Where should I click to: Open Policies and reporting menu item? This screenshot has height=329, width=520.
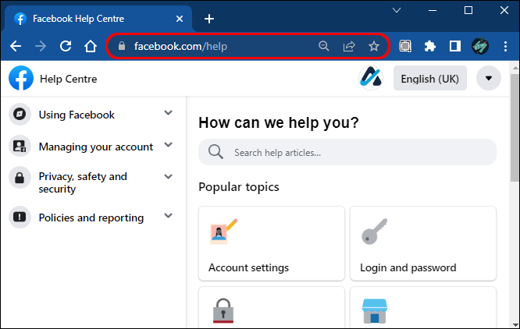(91, 218)
